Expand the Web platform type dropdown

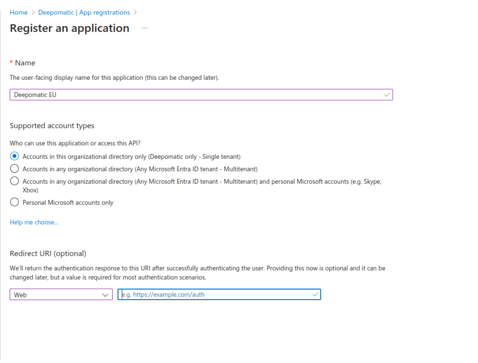tap(61, 295)
